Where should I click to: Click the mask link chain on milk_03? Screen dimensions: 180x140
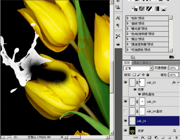137,82
